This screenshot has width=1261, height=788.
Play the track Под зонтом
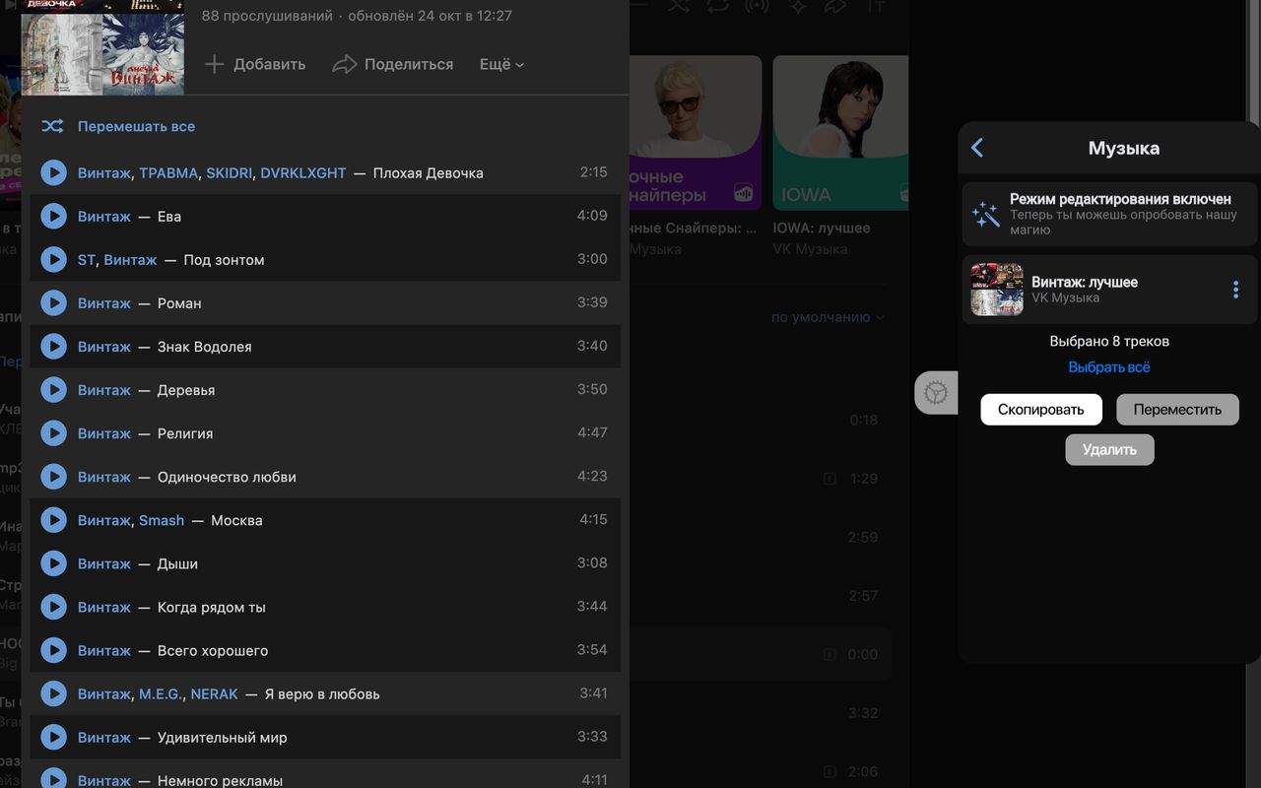coord(53,260)
